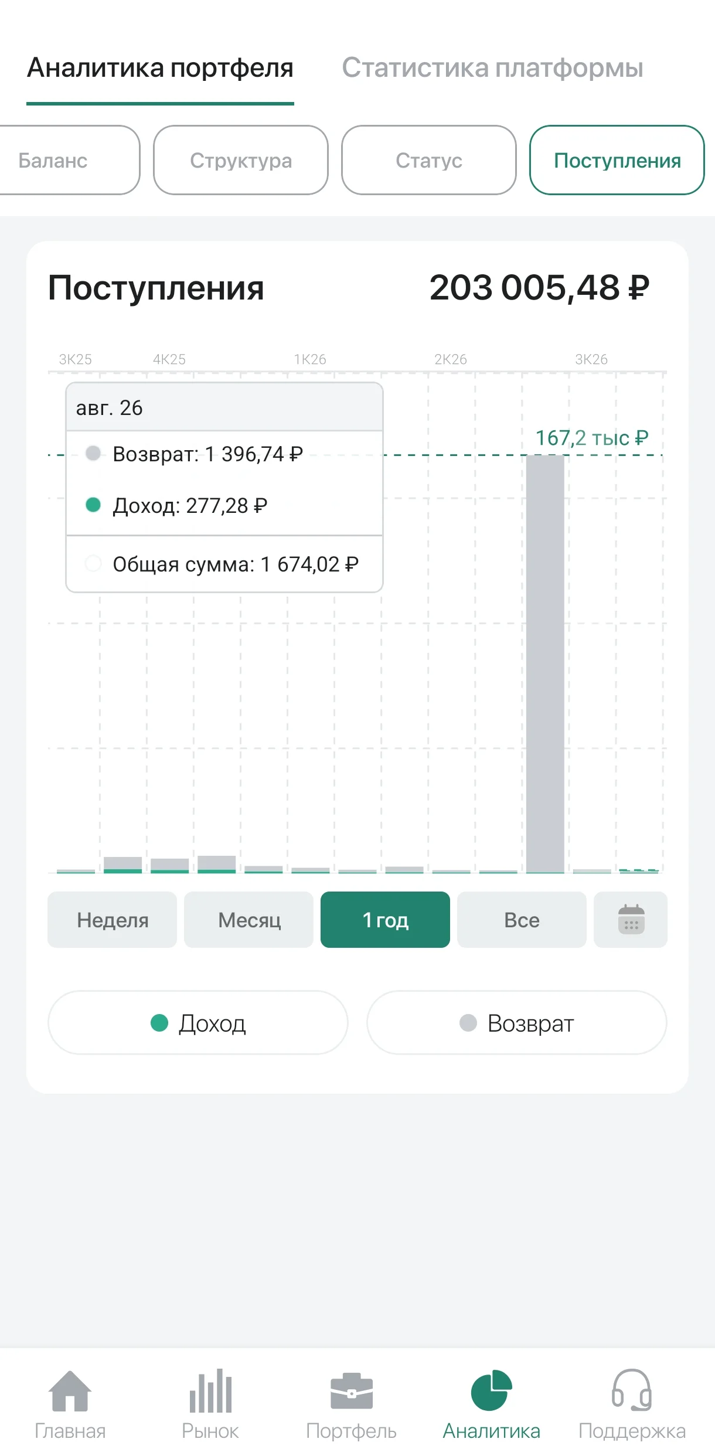Open the Рынок bar-chart icon

click(x=210, y=1391)
